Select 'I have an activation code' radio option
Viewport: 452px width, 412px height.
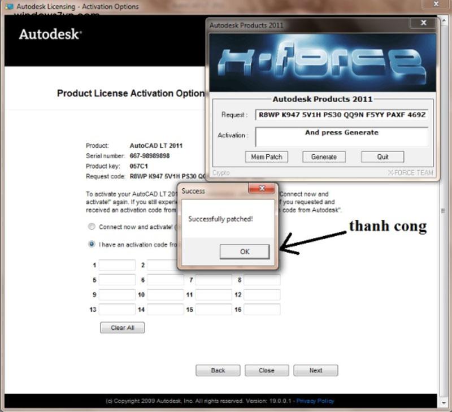pyautogui.click(x=92, y=244)
